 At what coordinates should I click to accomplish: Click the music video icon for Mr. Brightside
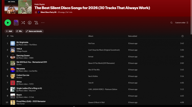[x=17, y=45]
